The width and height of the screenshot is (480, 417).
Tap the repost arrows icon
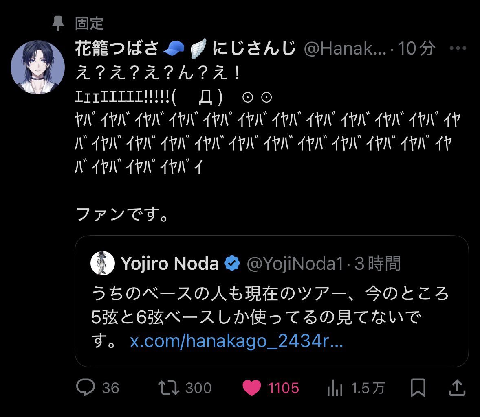tap(169, 388)
